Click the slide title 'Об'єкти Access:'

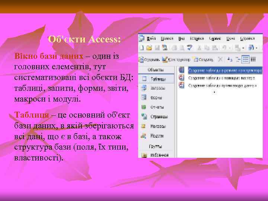(84, 39)
